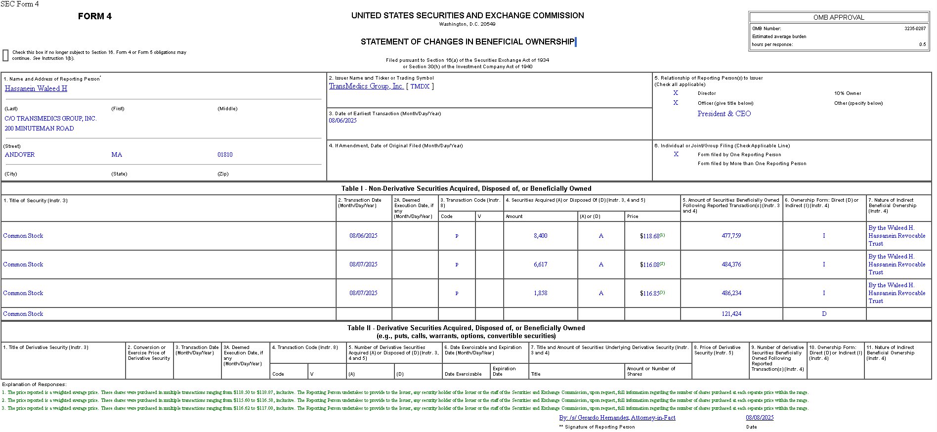Click the transaction code P in the 8,400 row
Image resolution: width=937 pixels, height=432 pixels.
pos(457,236)
